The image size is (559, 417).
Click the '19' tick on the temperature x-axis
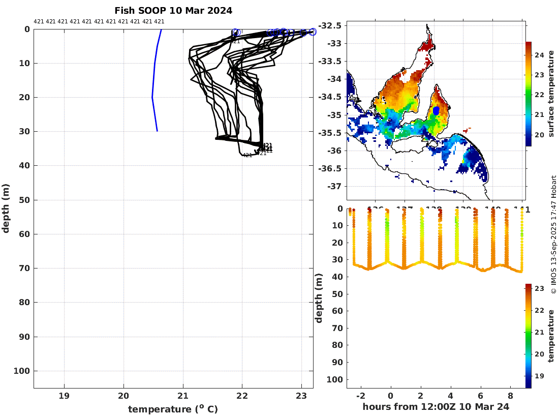coord(64,396)
